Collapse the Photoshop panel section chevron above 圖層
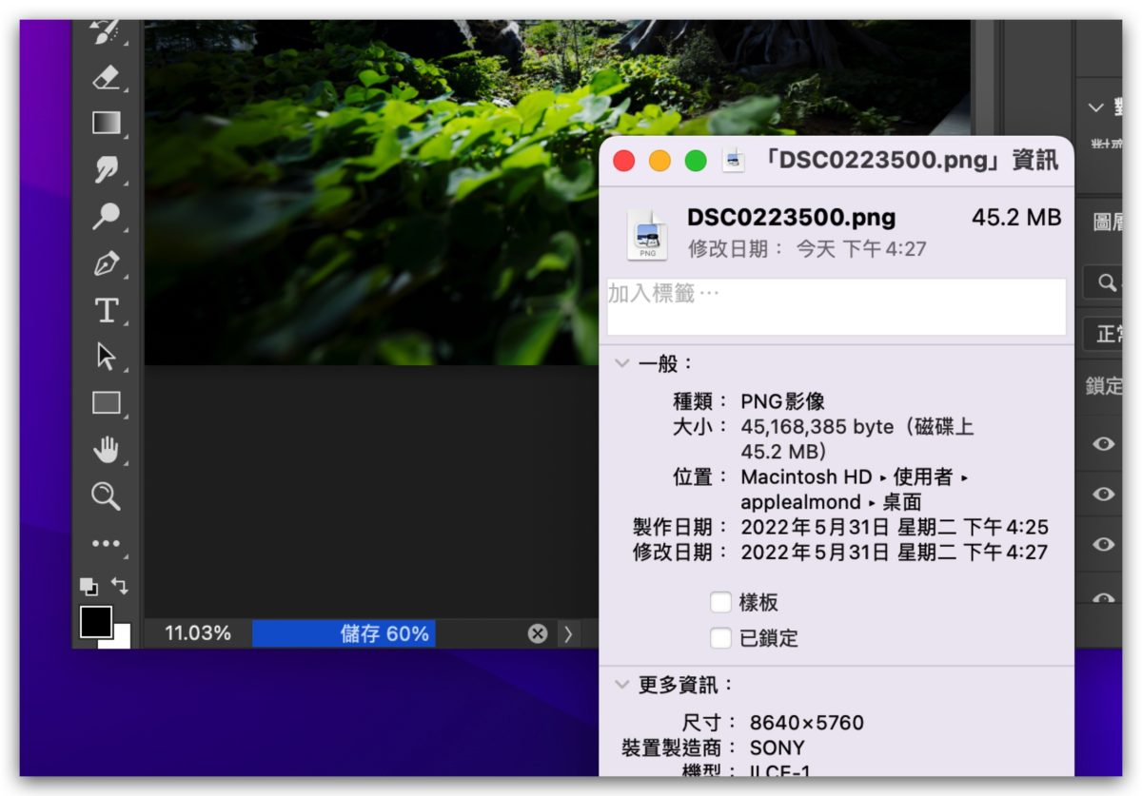This screenshot has height=796, width=1142. (x=1095, y=107)
